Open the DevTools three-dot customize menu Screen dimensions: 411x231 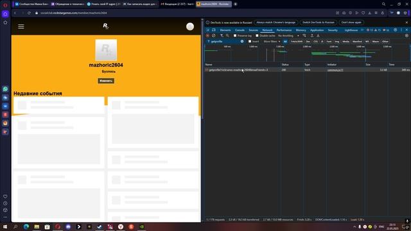pos(401,30)
